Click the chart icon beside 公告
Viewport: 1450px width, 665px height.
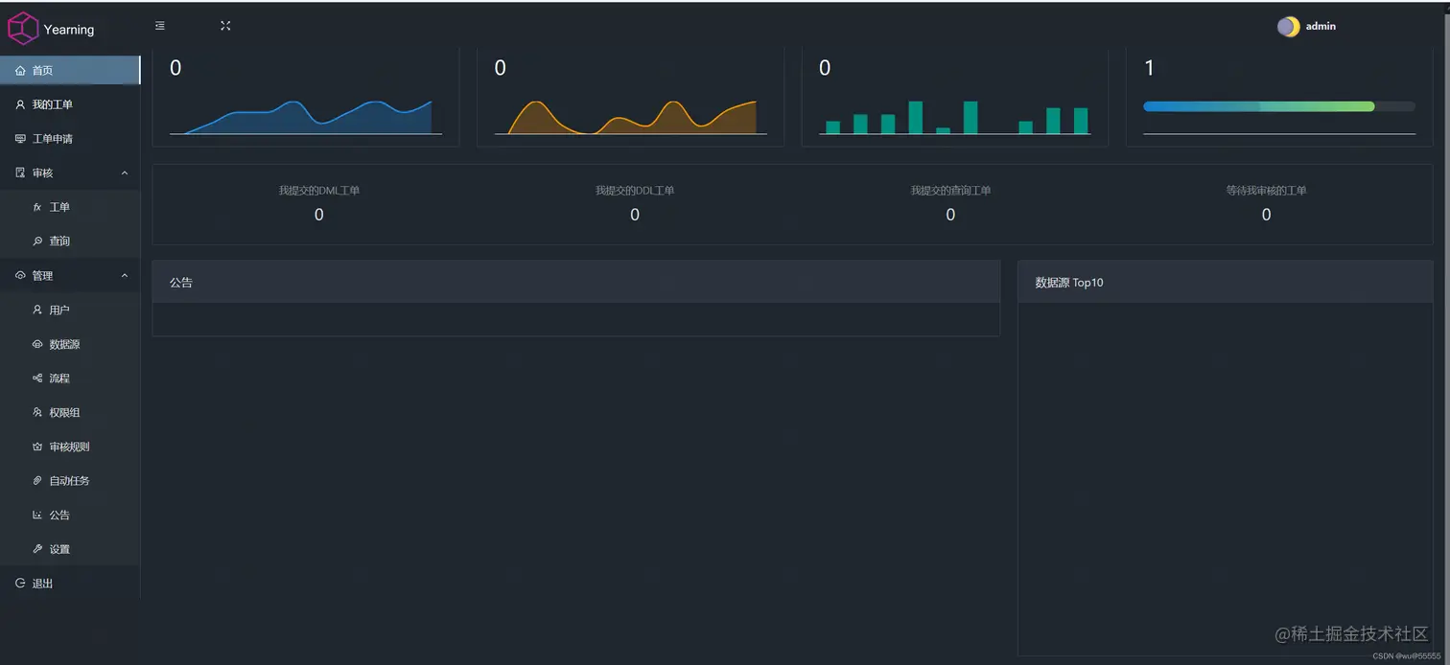pyautogui.click(x=37, y=515)
